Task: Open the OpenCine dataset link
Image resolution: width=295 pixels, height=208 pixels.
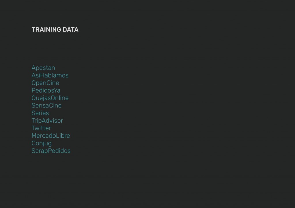Action: 45,83
